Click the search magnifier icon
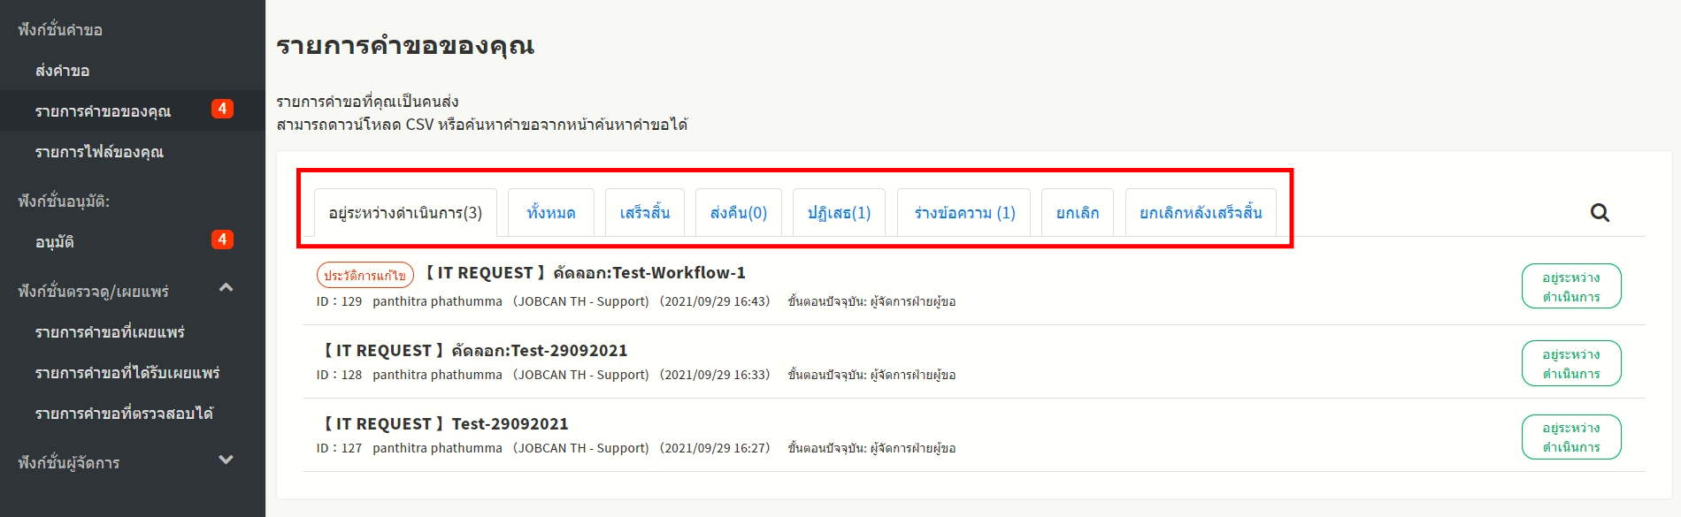The image size is (1681, 517). pos(1600,213)
